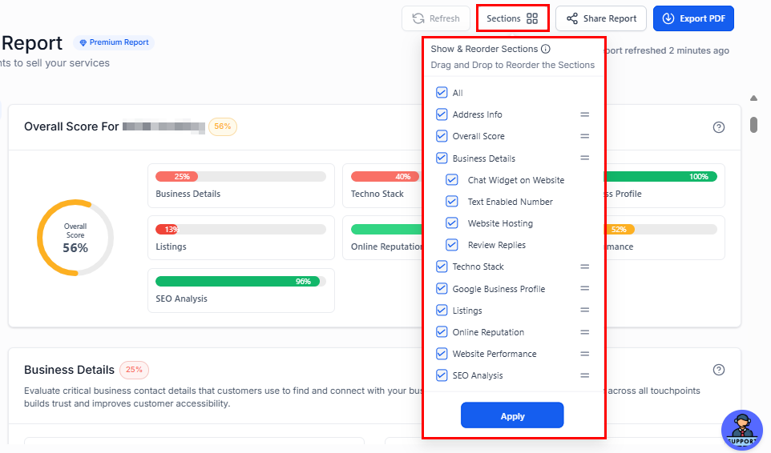Click the Export PDF button
771x453 pixels.
click(x=693, y=18)
